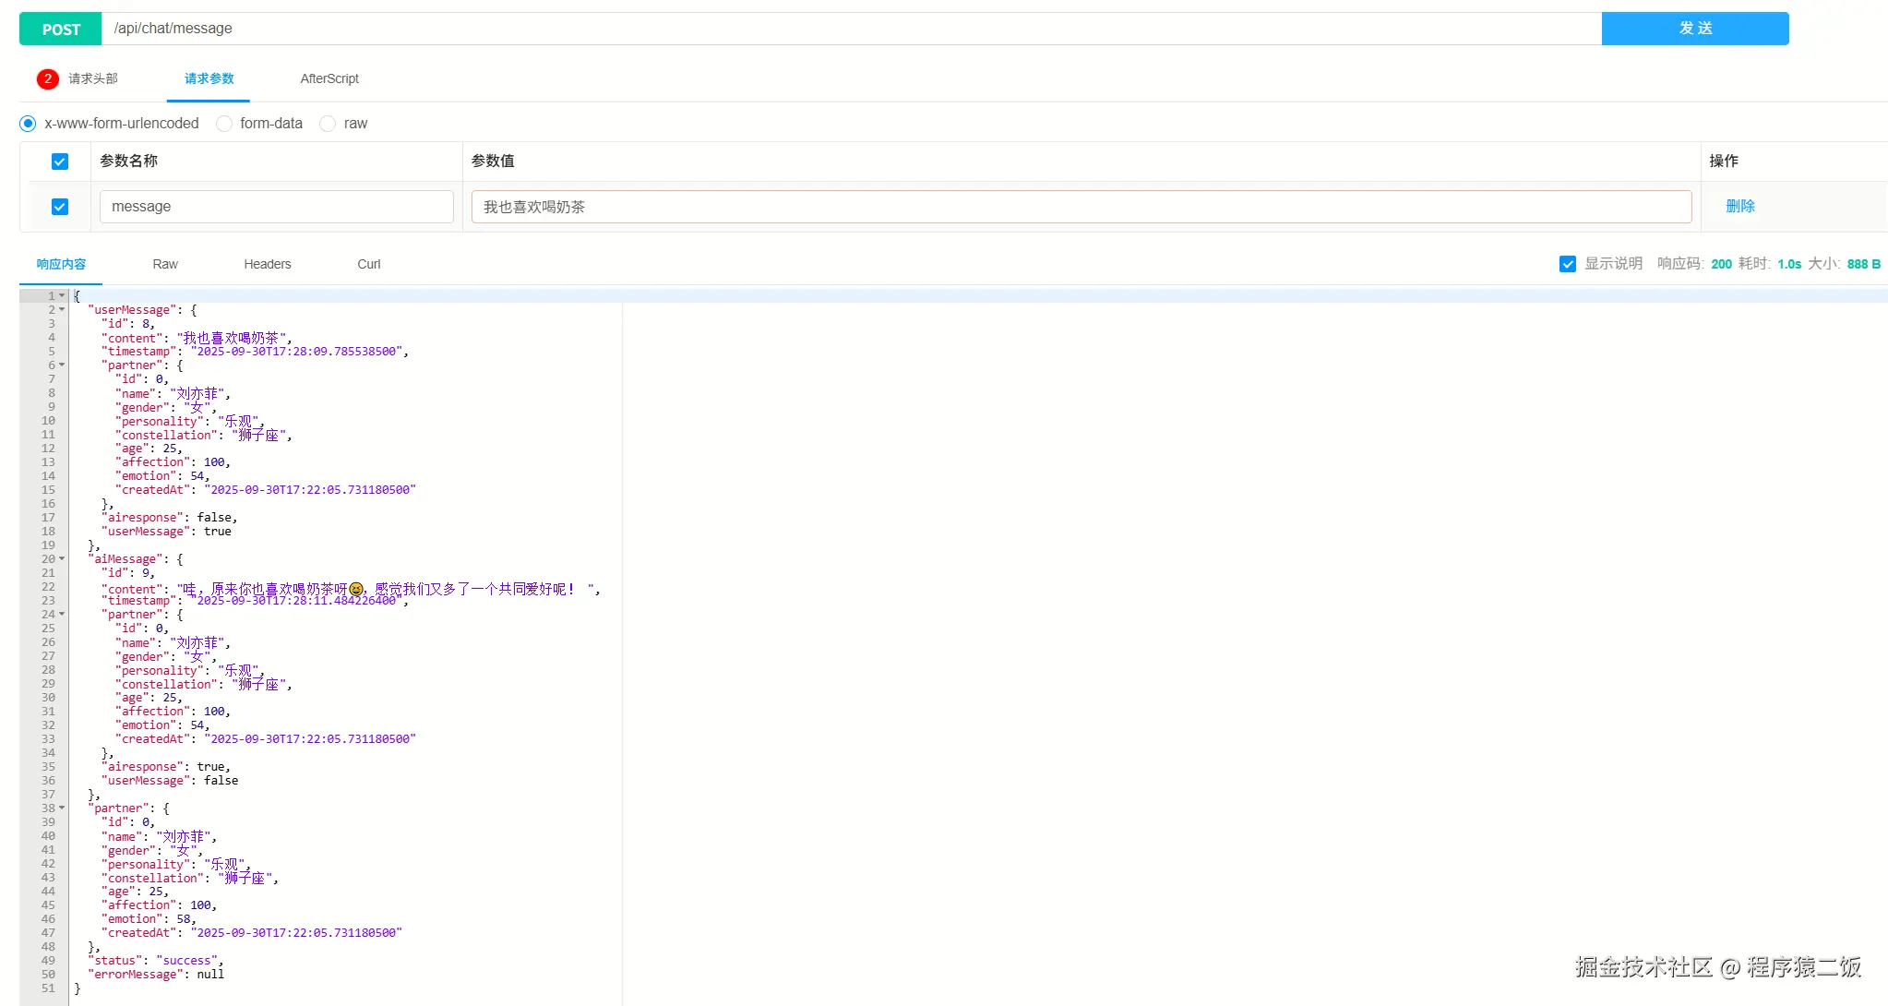Screen dimensions: 1888x1006
Task: Collapse JSON root object at line 1
Action: pos(62,296)
